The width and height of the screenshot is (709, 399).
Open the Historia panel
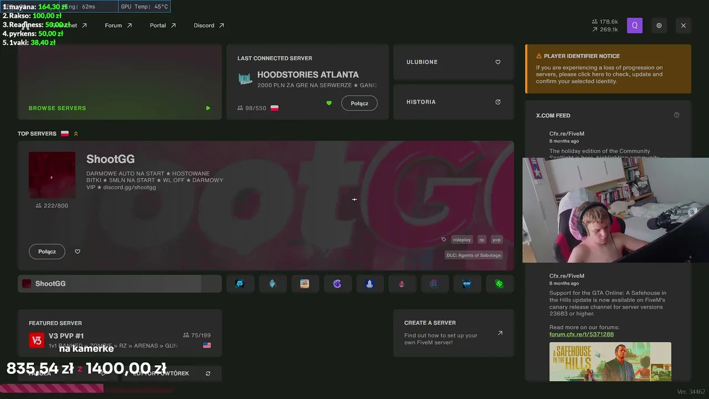[x=453, y=102]
